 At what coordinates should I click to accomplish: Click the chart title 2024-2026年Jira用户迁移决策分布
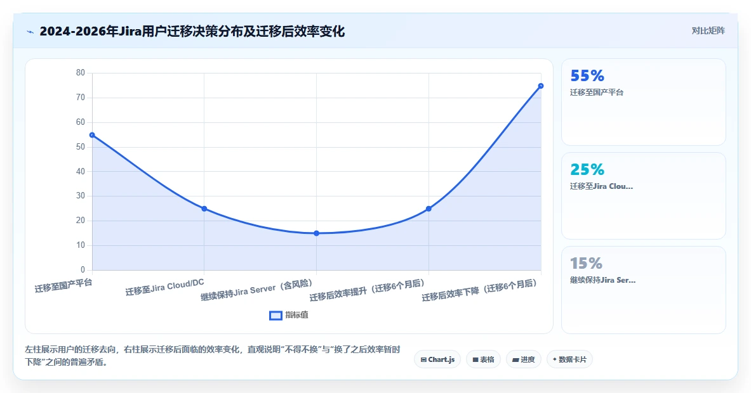click(192, 32)
